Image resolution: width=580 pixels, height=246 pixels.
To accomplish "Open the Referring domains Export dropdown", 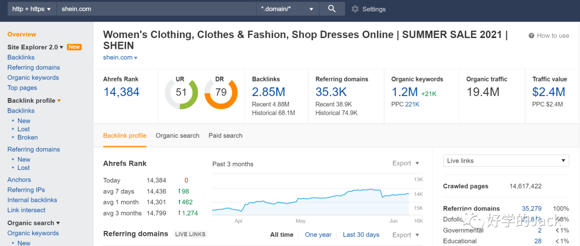I will click(406, 235).
